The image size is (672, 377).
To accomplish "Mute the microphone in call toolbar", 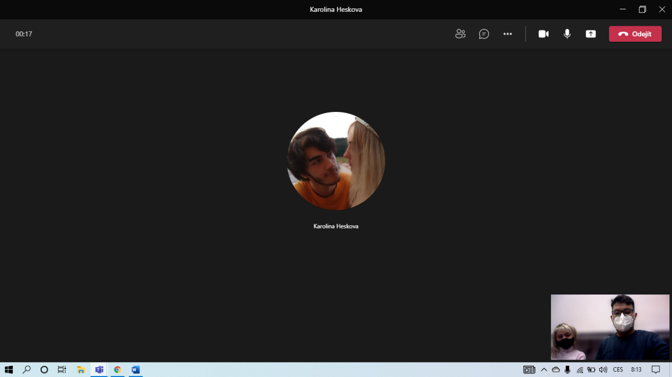I will pos(567,34).
